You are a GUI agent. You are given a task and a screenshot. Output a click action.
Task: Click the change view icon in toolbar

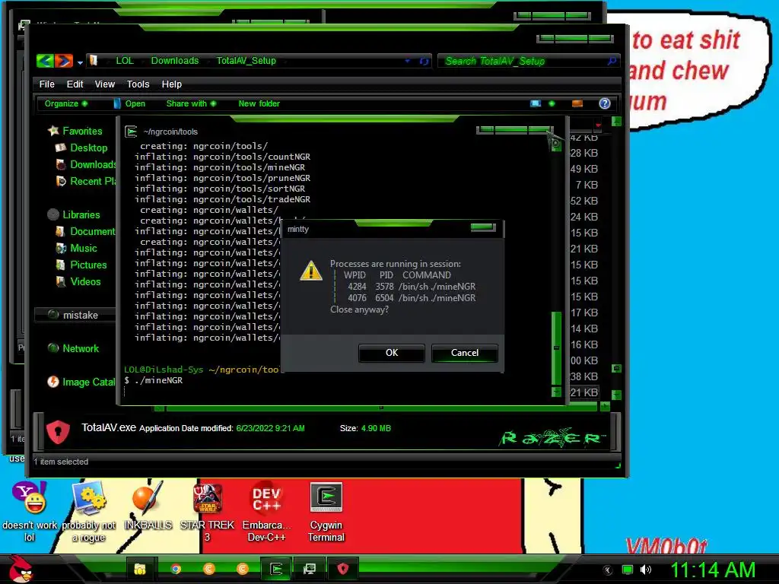coord(536,103)
